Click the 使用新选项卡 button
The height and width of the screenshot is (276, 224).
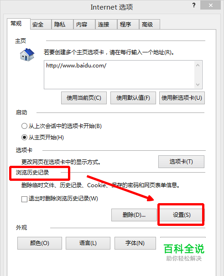[182, 98]
